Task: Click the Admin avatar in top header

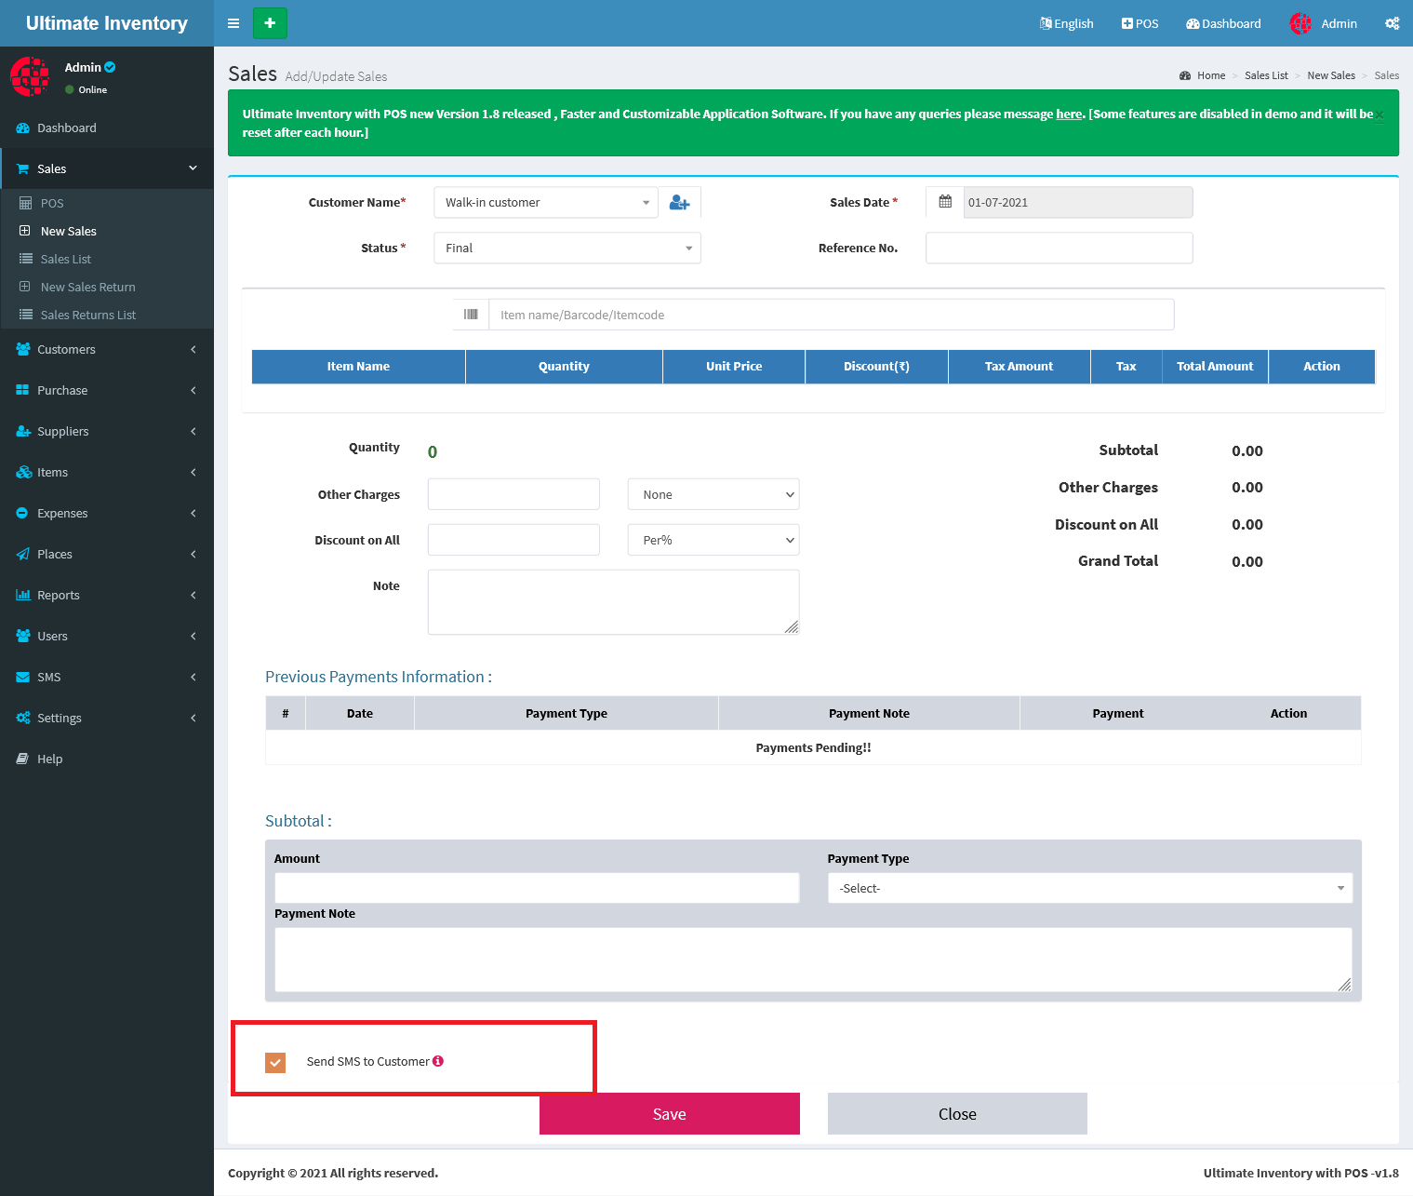Action: (1300, 23)
